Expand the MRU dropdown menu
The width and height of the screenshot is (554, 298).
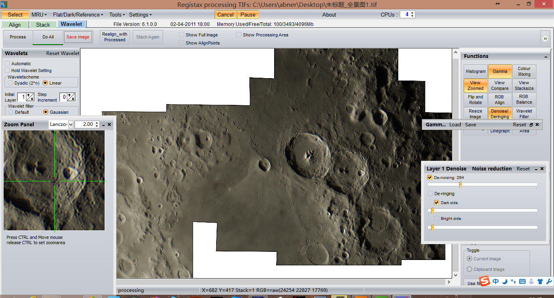(39, 15)
